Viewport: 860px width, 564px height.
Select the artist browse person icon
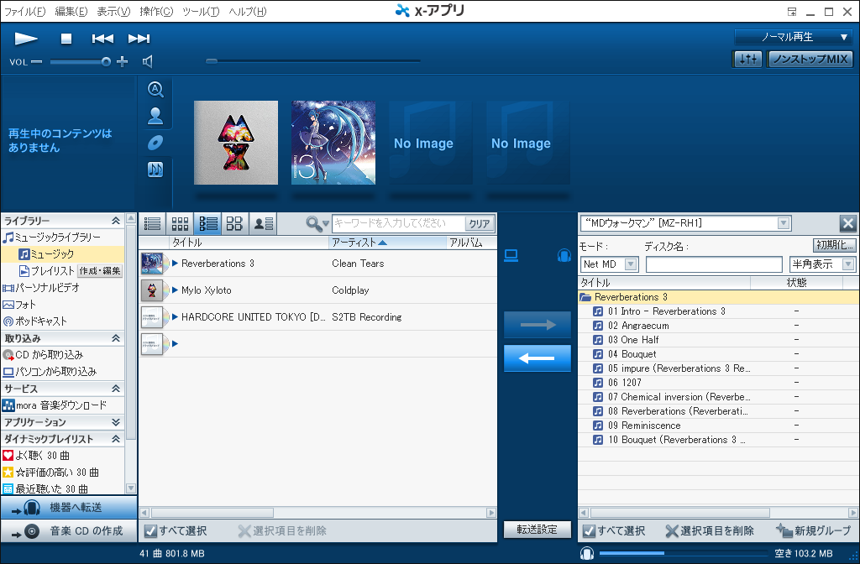click(155, 116)
